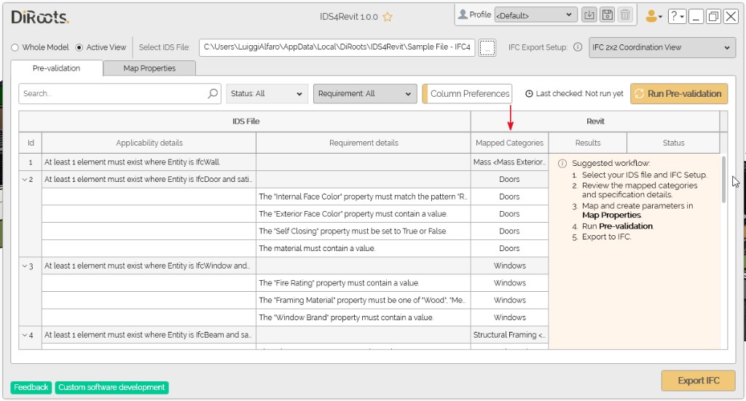Switch to the Map Properties tab

[x=149, y=68]
